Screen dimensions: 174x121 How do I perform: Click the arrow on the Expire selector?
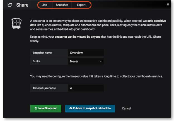click(x=101, y=61)
